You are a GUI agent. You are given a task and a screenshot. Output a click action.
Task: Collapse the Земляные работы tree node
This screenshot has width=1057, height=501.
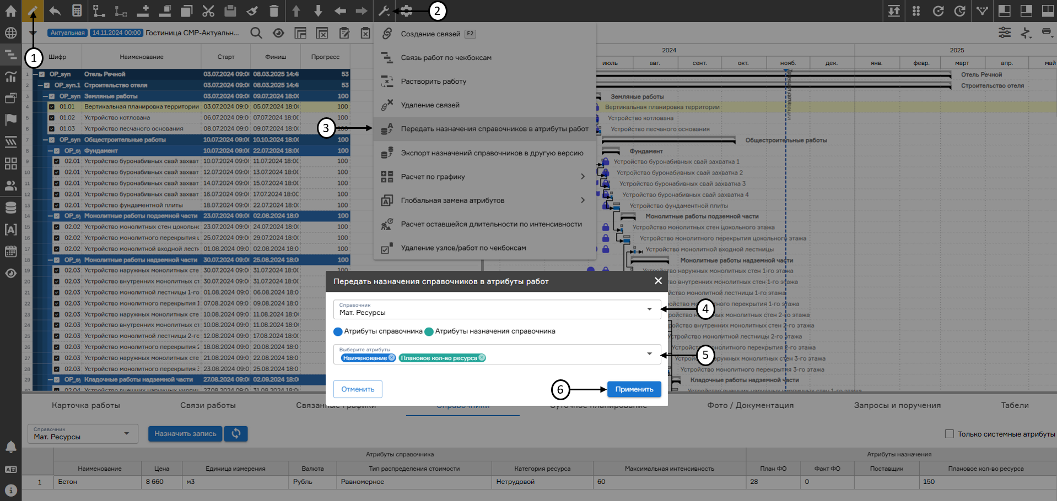46,96
